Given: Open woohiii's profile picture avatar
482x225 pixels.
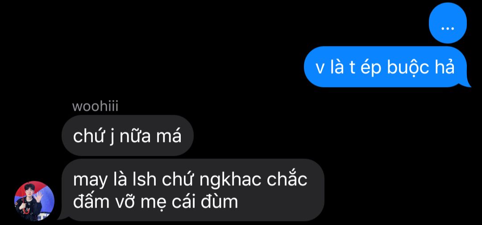Looking at the screenshot, I should tap(34, 201).
